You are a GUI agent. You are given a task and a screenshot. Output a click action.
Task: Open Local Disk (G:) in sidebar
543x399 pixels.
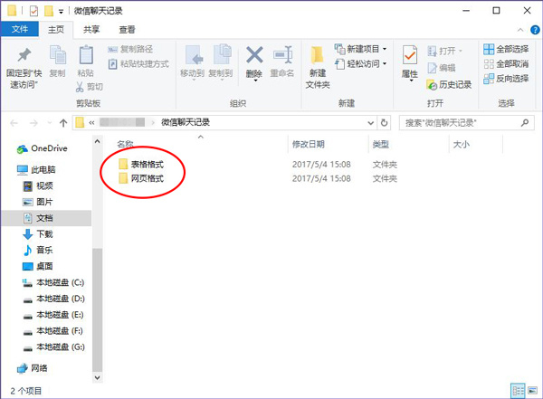(53, 347)
